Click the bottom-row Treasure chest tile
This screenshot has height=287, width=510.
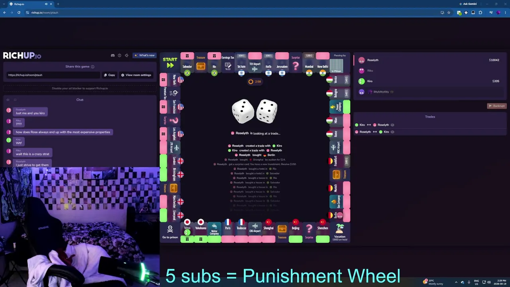tap(282, 232)
